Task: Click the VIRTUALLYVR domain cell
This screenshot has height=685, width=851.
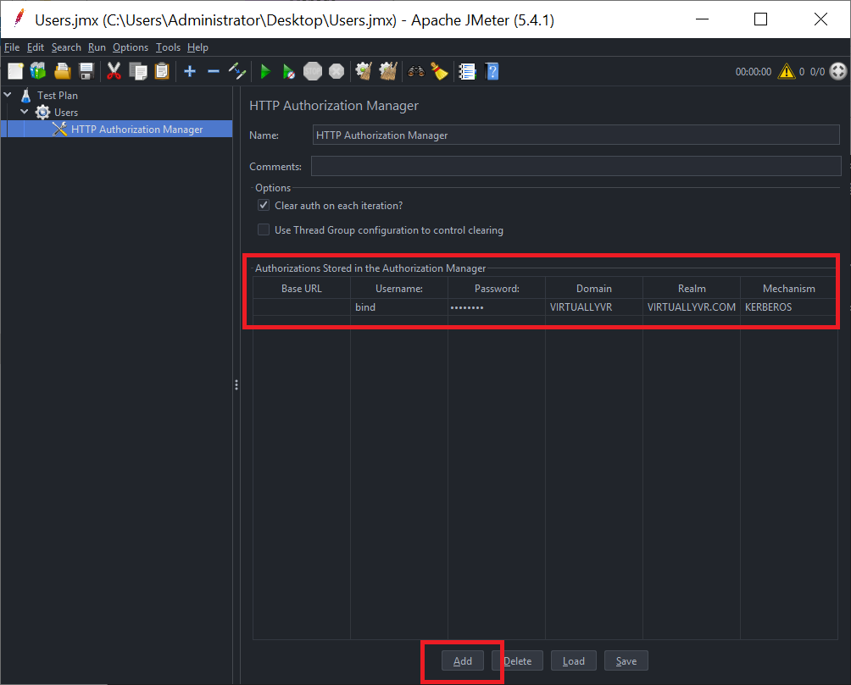Action: tap(593, 307)
